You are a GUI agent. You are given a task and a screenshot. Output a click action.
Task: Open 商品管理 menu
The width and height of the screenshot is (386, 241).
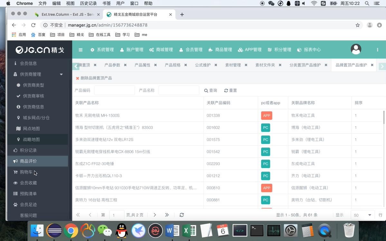[x=220, y=50]
